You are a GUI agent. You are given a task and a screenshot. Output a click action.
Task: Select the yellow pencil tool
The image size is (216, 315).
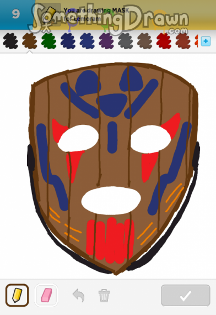tap(17, 295)
